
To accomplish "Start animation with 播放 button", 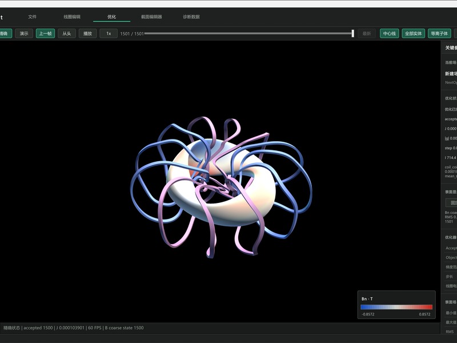I will click(88, 34).
